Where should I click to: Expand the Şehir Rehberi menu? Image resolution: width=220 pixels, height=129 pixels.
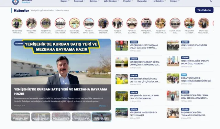(x=111, y=1)
